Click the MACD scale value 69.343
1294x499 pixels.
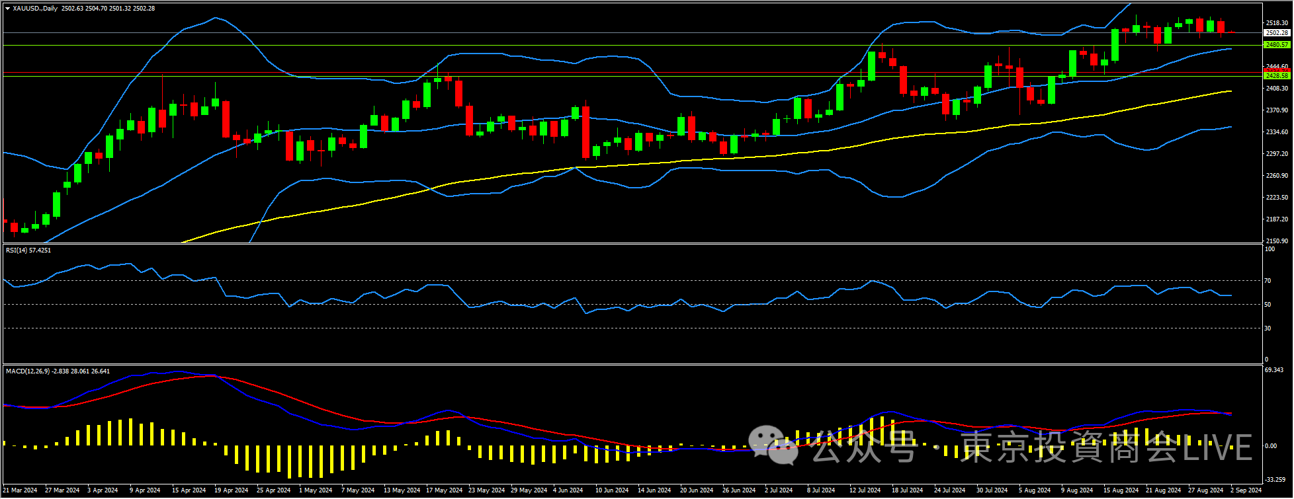[x=1274, y=370]
